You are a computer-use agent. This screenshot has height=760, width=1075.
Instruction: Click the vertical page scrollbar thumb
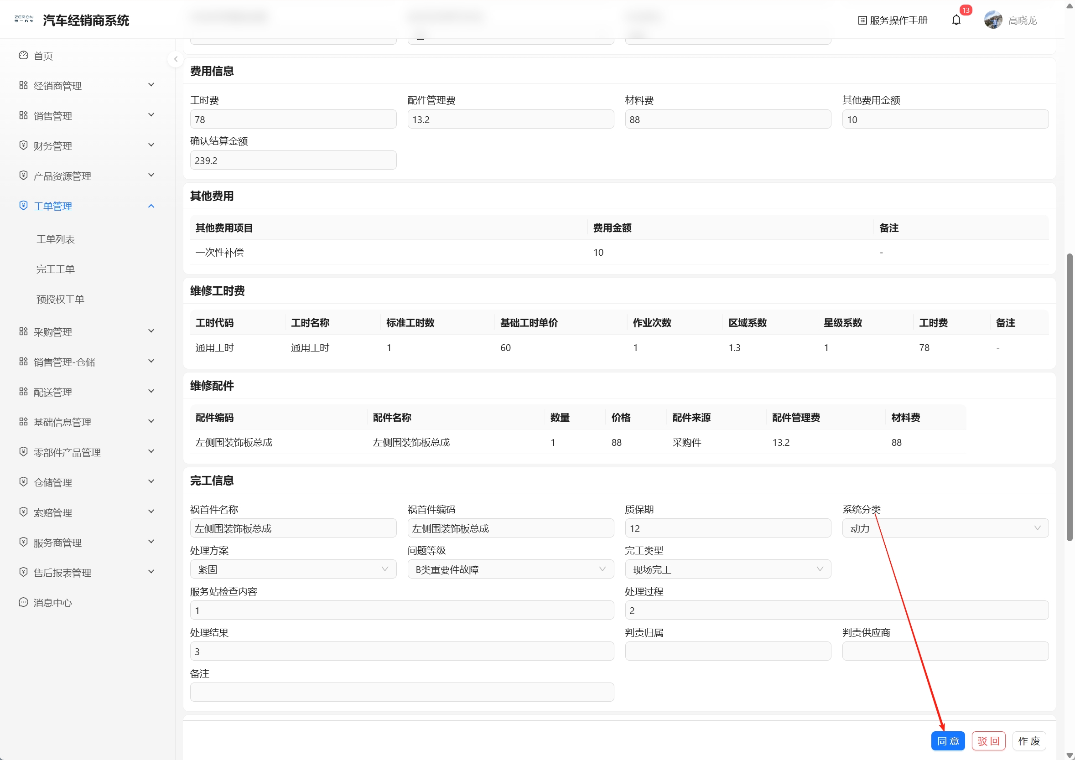(1069, 397)
